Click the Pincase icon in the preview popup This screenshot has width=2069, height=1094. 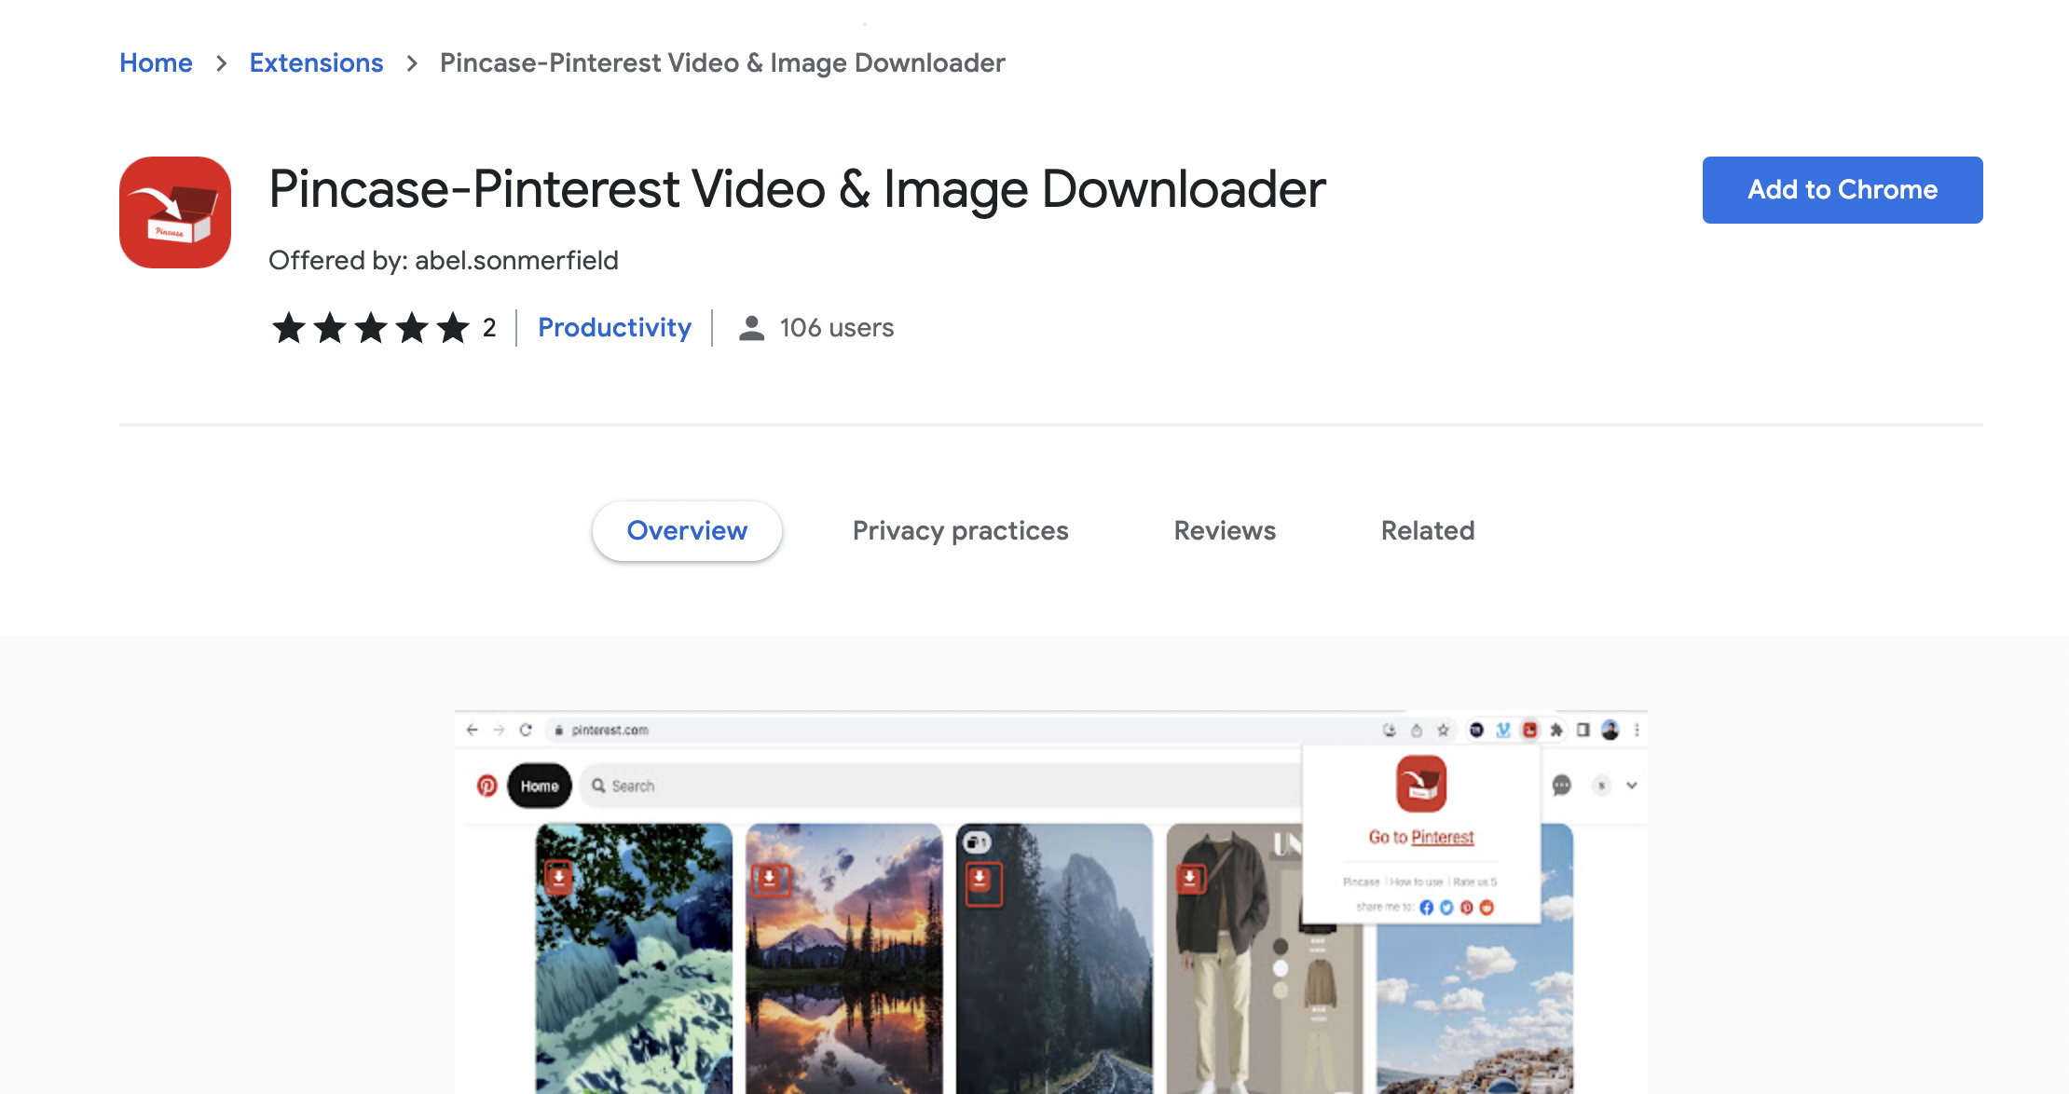[1420, 784]
